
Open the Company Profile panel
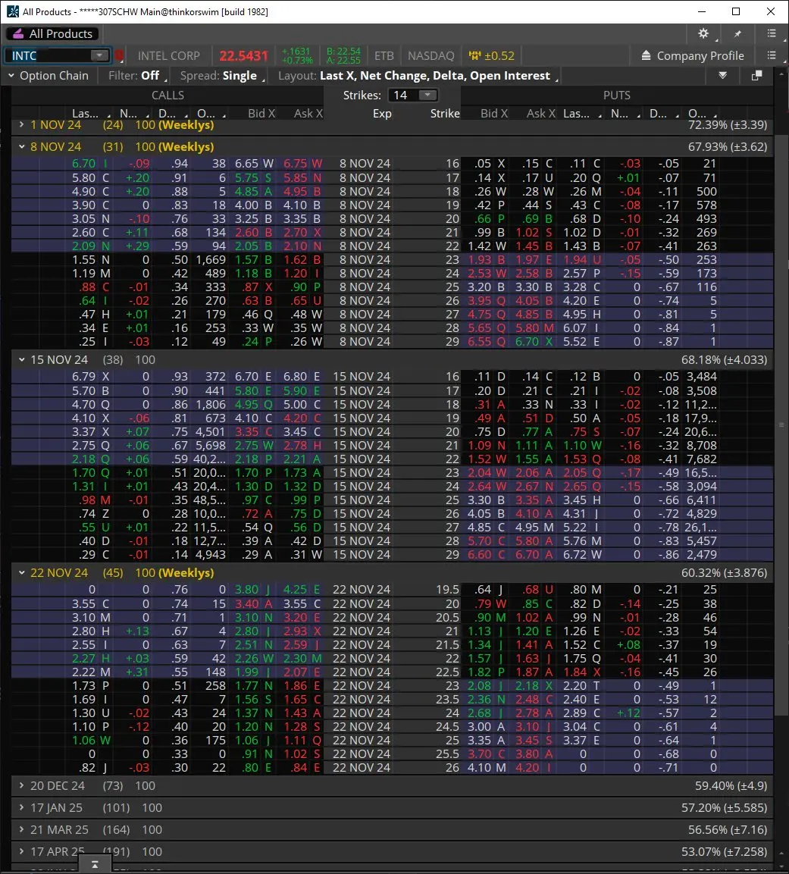pyautogui.click(x=693, y=55)
